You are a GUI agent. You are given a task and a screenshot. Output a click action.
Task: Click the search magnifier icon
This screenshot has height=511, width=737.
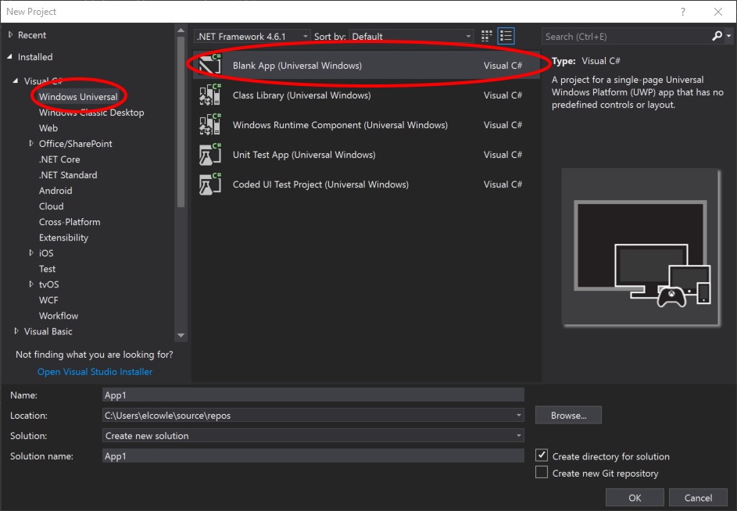[x=719, y=35]
